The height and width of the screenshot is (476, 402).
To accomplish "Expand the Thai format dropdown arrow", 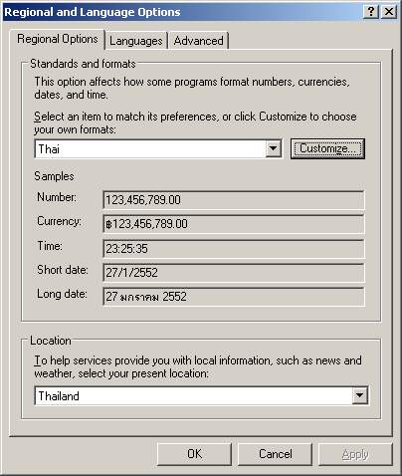I will (x=274, y=148).
